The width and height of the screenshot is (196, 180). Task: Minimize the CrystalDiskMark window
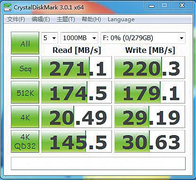point(152,6)
